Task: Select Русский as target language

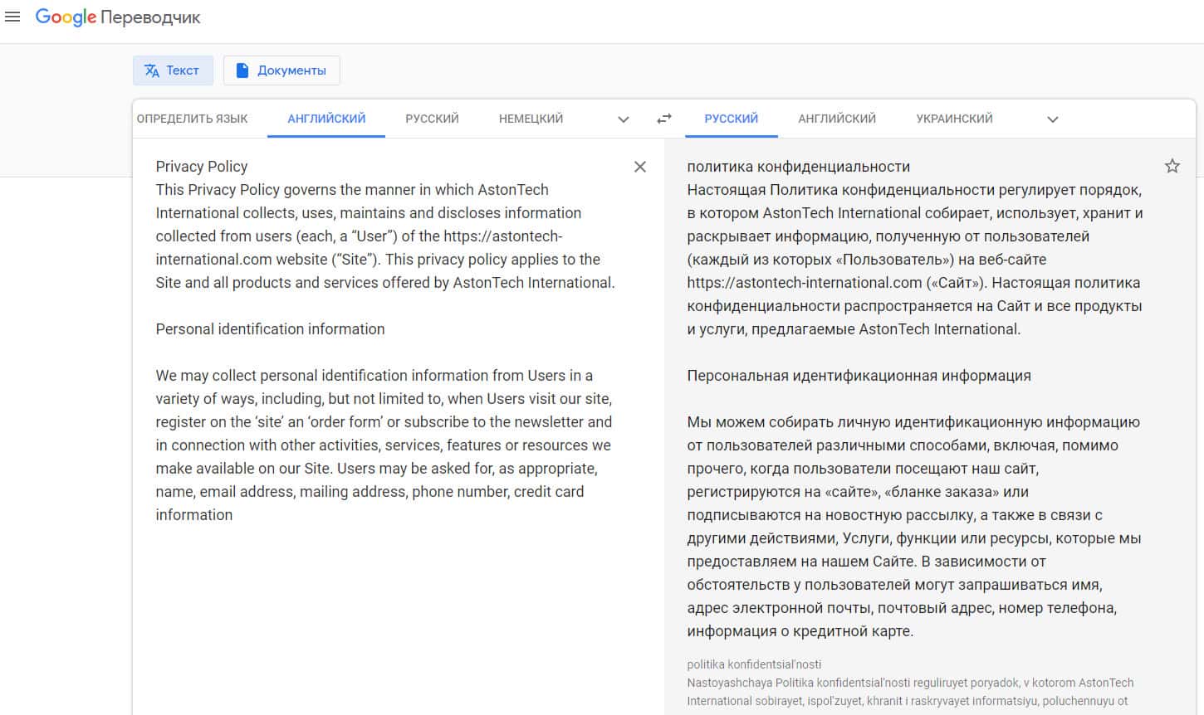Action: pos(731,119)
